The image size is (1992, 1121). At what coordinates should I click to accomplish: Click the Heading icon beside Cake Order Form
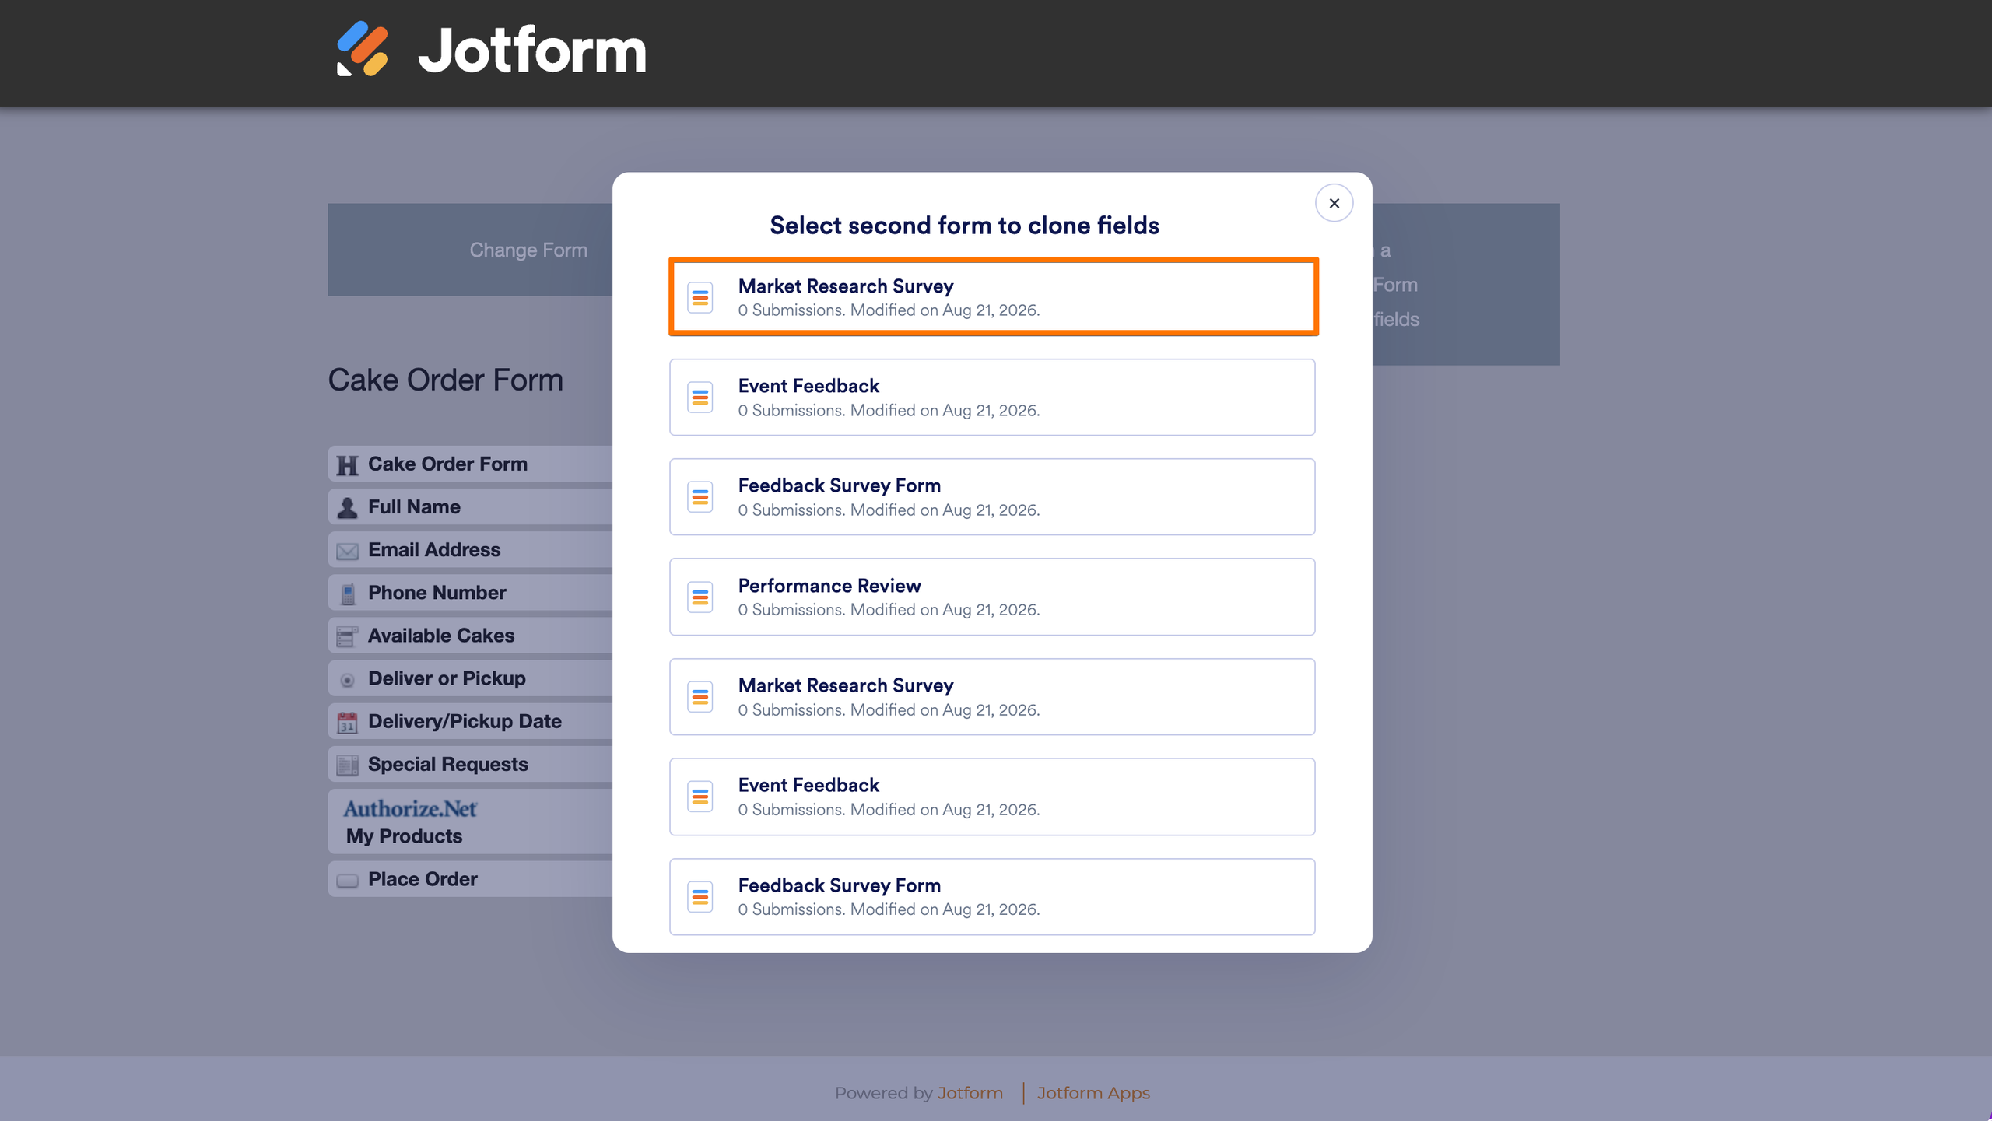(347, 464)
